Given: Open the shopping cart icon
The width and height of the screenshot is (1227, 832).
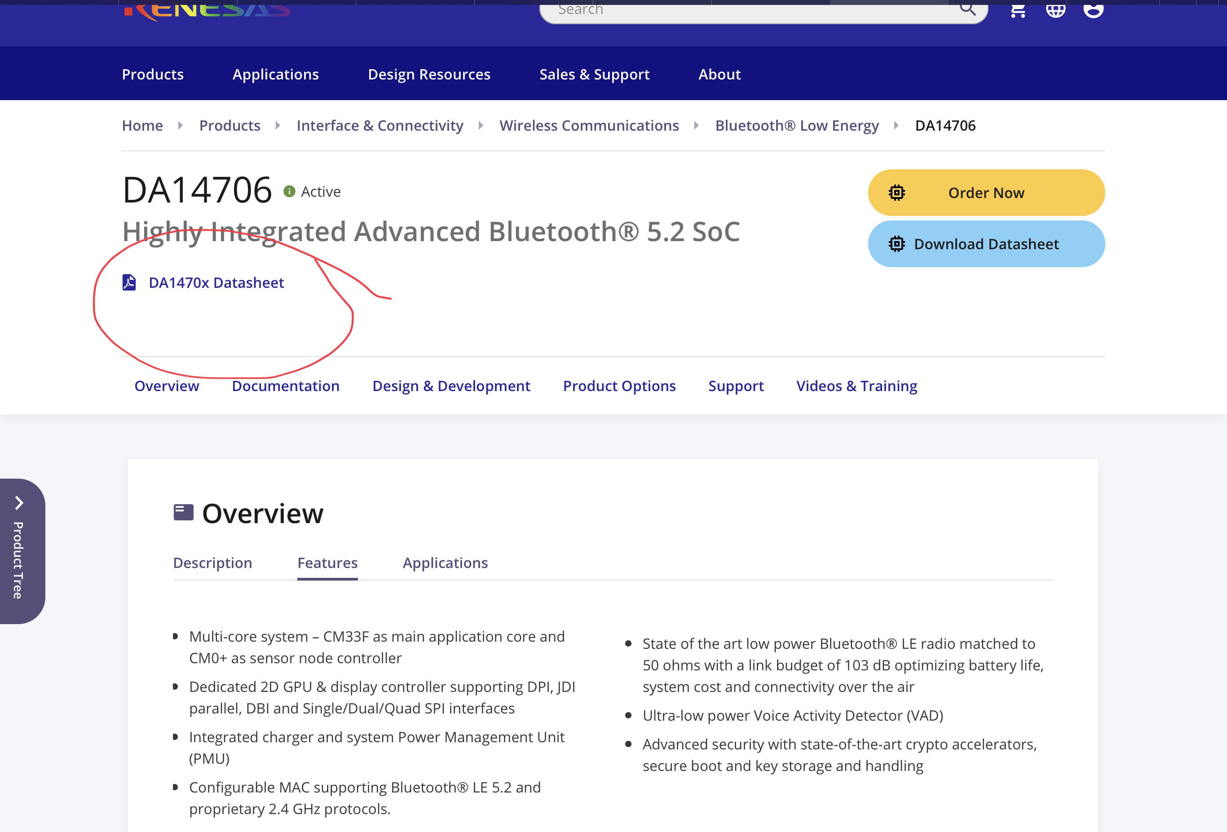Looking at the screenshot, I should [x=1017, y=9].
